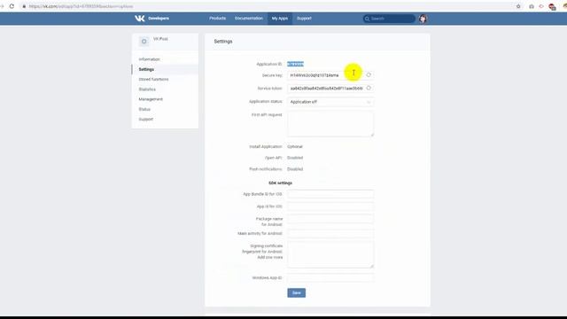Screen dimensions: 567x319
Task: Click the VK Post app icon
Action: click(144, 42)
